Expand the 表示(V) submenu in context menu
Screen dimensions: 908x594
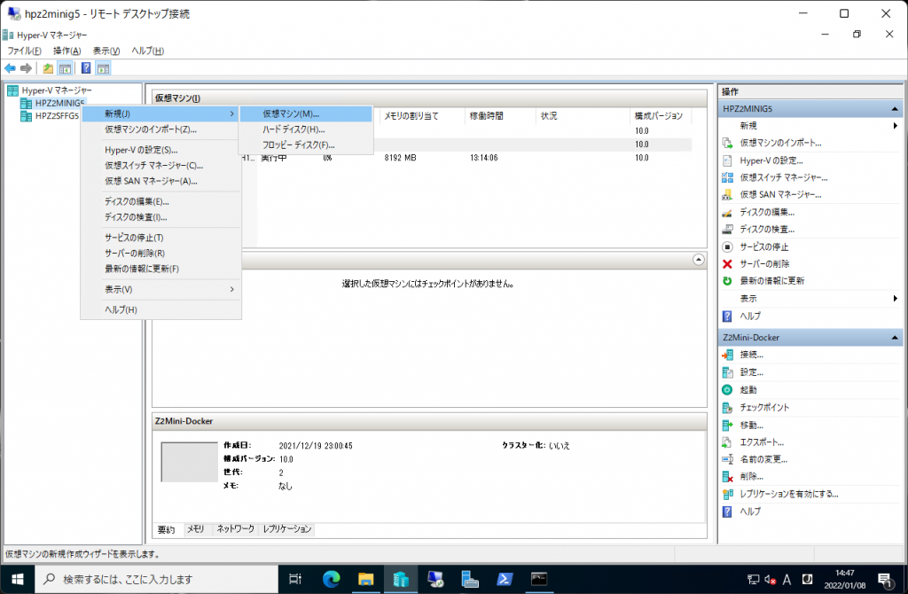click(x=161, y=290)
